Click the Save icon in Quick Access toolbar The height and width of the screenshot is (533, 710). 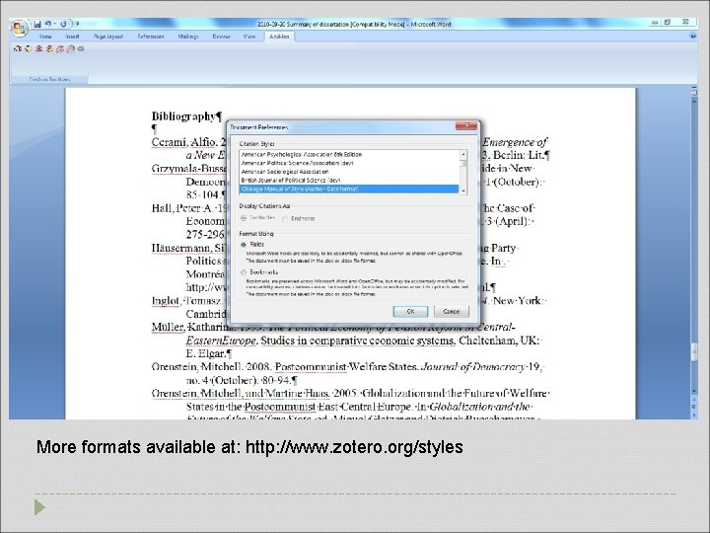(37, 24)
